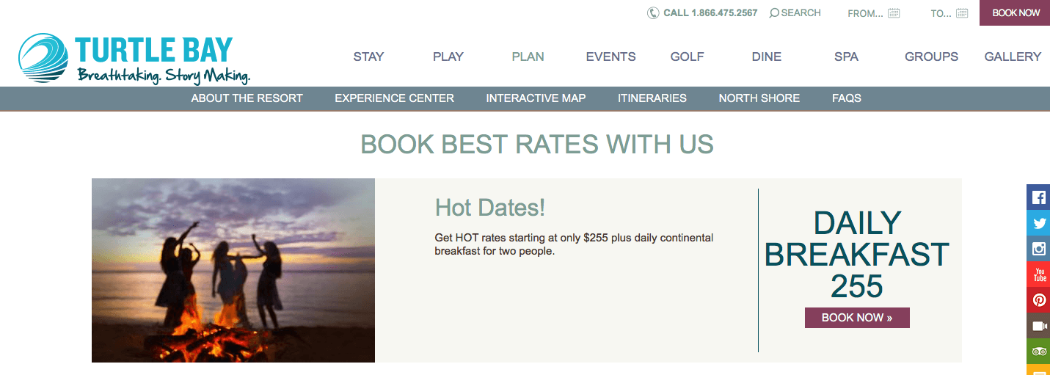The height and width of the screenshot is (375, 1050).
Task: Click the phone icon beside the call number
Action: (653, 13)
